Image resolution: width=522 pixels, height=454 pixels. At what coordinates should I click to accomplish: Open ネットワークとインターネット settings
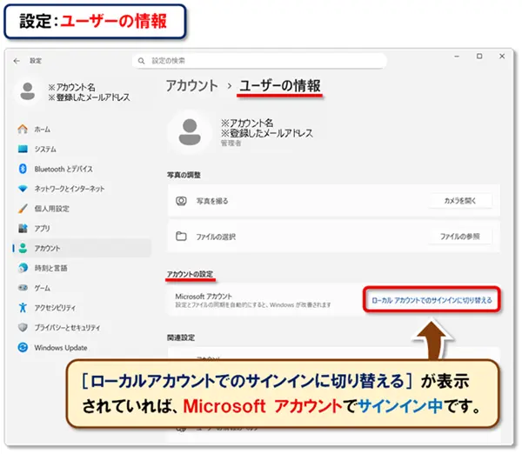point(82,189)
